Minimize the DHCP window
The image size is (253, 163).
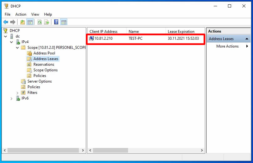215,6
